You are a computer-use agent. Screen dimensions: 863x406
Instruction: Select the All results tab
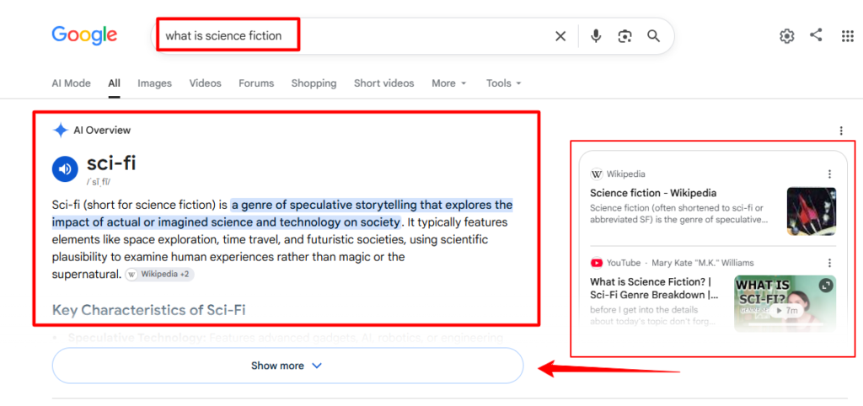click(114, 83)
